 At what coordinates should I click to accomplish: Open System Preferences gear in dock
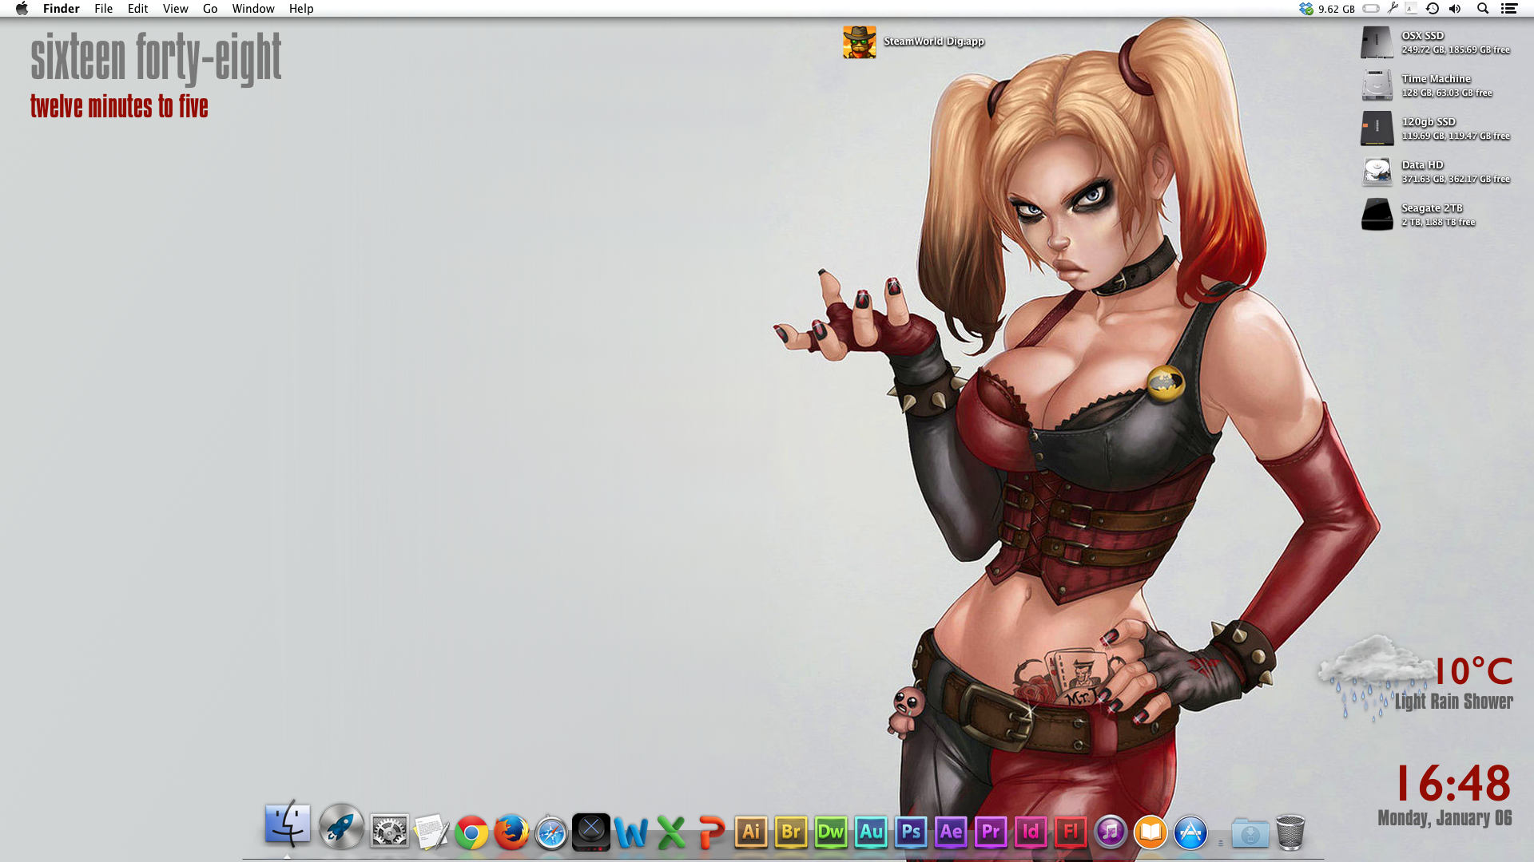pos(389,832)
